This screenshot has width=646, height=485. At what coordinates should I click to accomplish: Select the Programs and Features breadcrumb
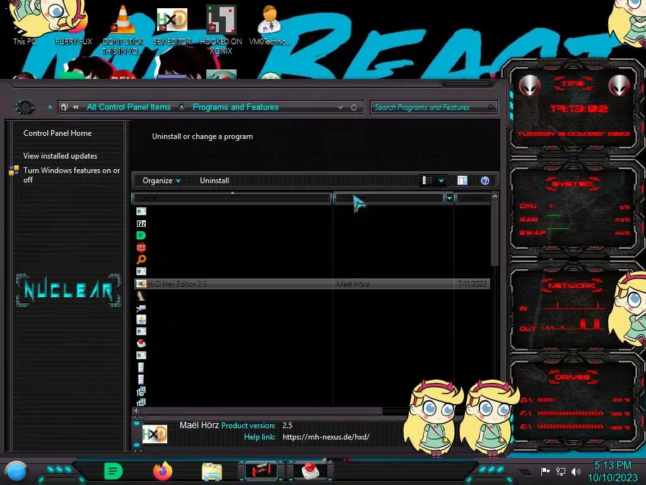tap(236, 107)
